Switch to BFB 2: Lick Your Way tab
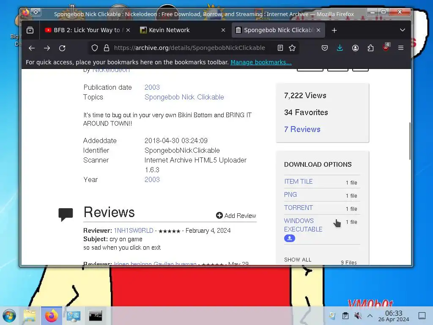 click(86, 30)
